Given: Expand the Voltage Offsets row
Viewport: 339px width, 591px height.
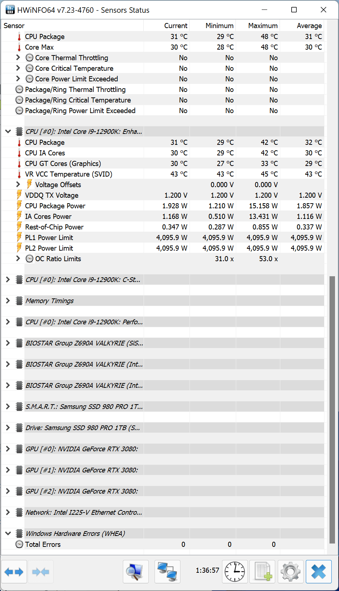Looking at the screenshot, I should point(18,185).
